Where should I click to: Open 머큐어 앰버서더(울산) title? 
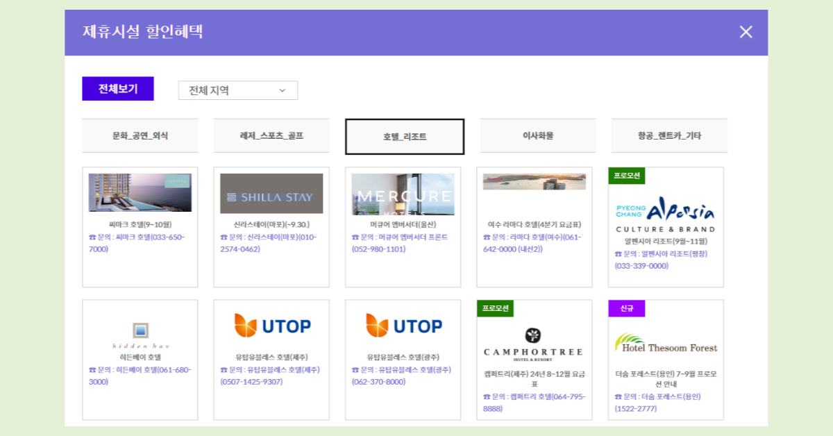(403, 224)
